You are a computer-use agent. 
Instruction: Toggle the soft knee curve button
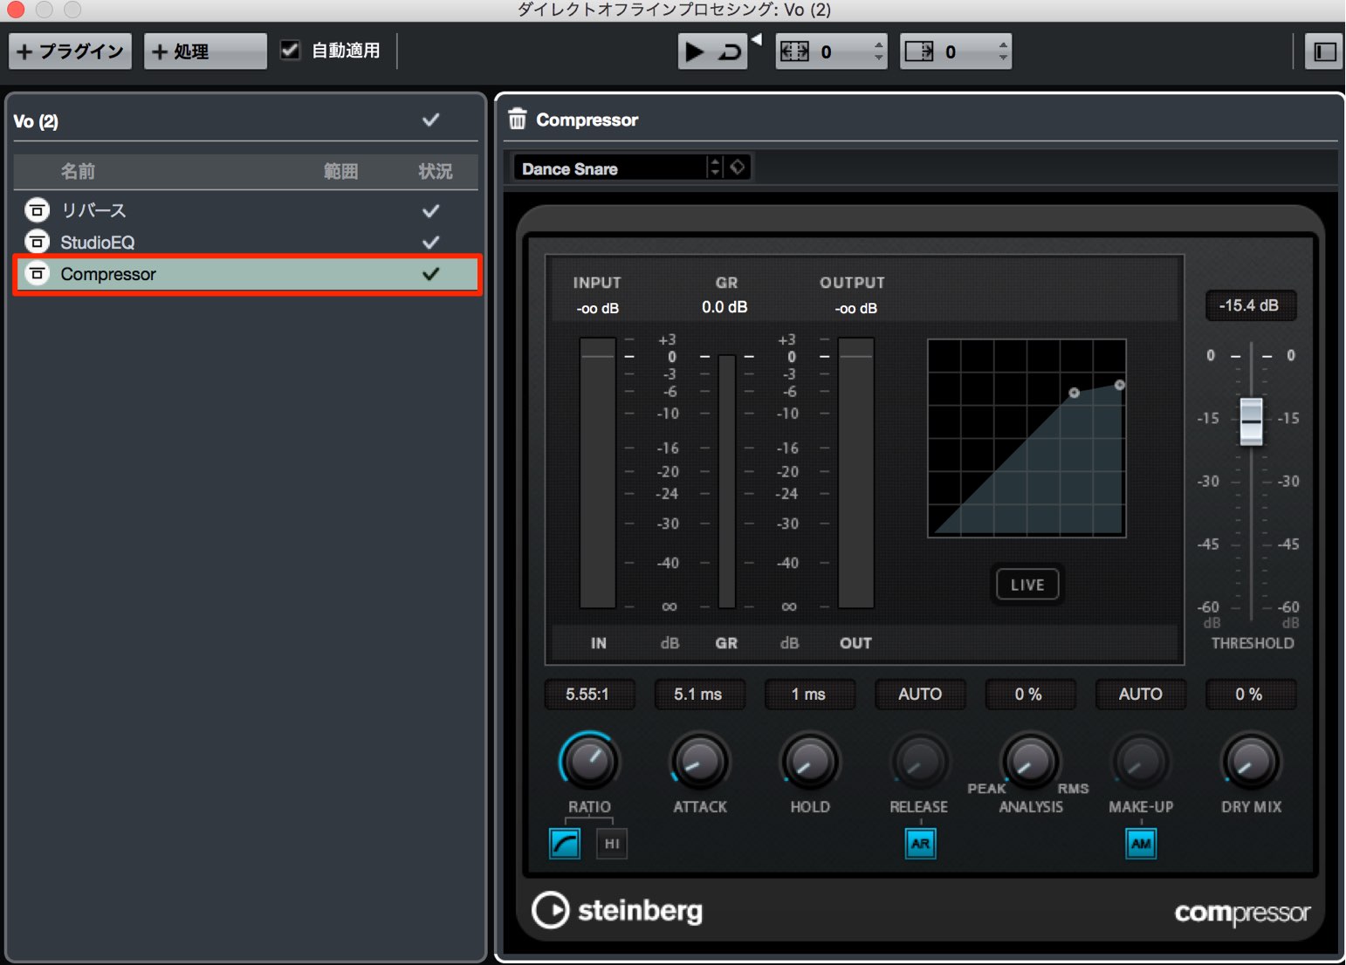point(565,844)
